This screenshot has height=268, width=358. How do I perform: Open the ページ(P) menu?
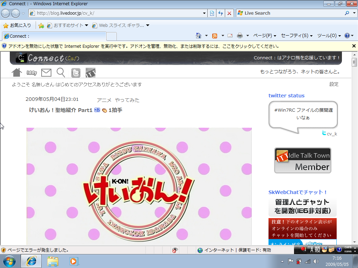tap(265, 36)
